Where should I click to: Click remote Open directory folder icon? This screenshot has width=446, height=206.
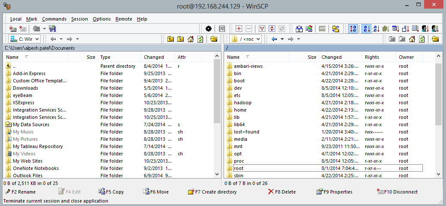coord(435,39)
